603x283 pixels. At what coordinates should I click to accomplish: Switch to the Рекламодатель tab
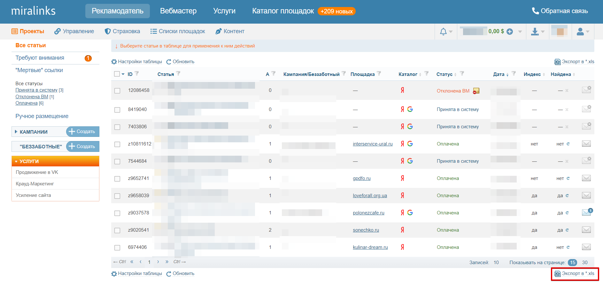pyautogui.click(x=118, y=11)
